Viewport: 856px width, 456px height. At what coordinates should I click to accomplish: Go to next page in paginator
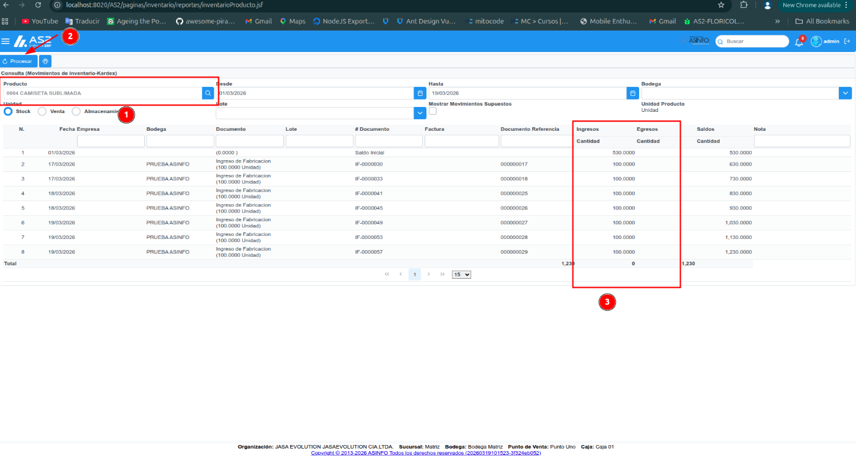pos(429,274)
